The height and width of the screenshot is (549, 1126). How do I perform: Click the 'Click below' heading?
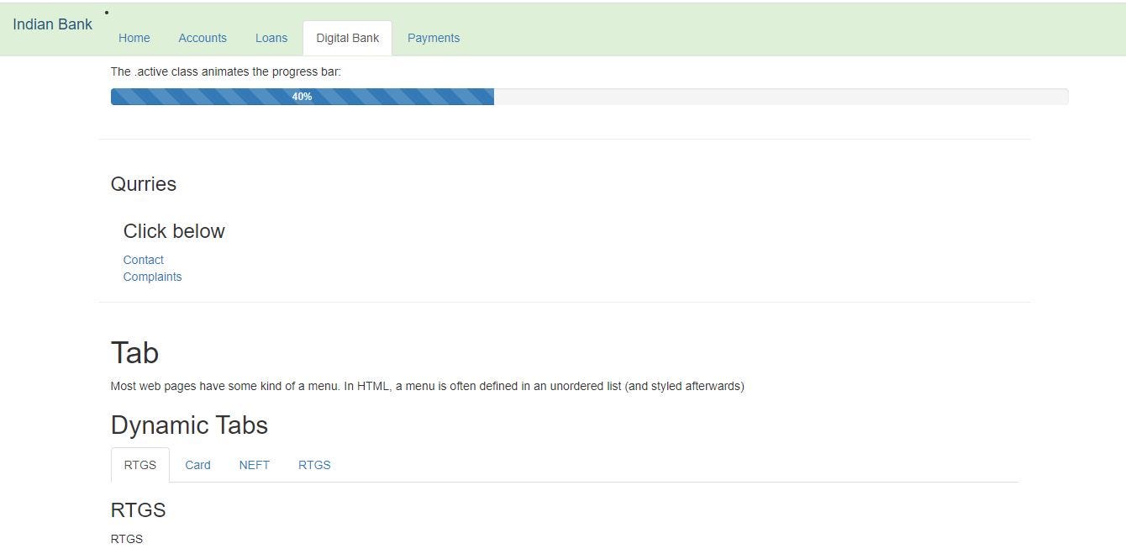coord(174,231)
